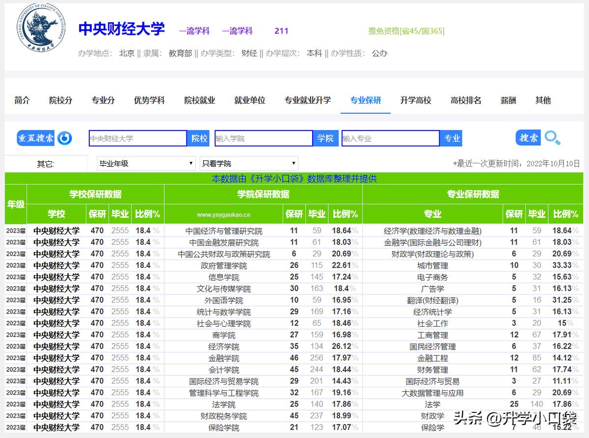Open the 只看学院 dropdown
This screenshot has width=589, height=438.
tap(248, 163)
